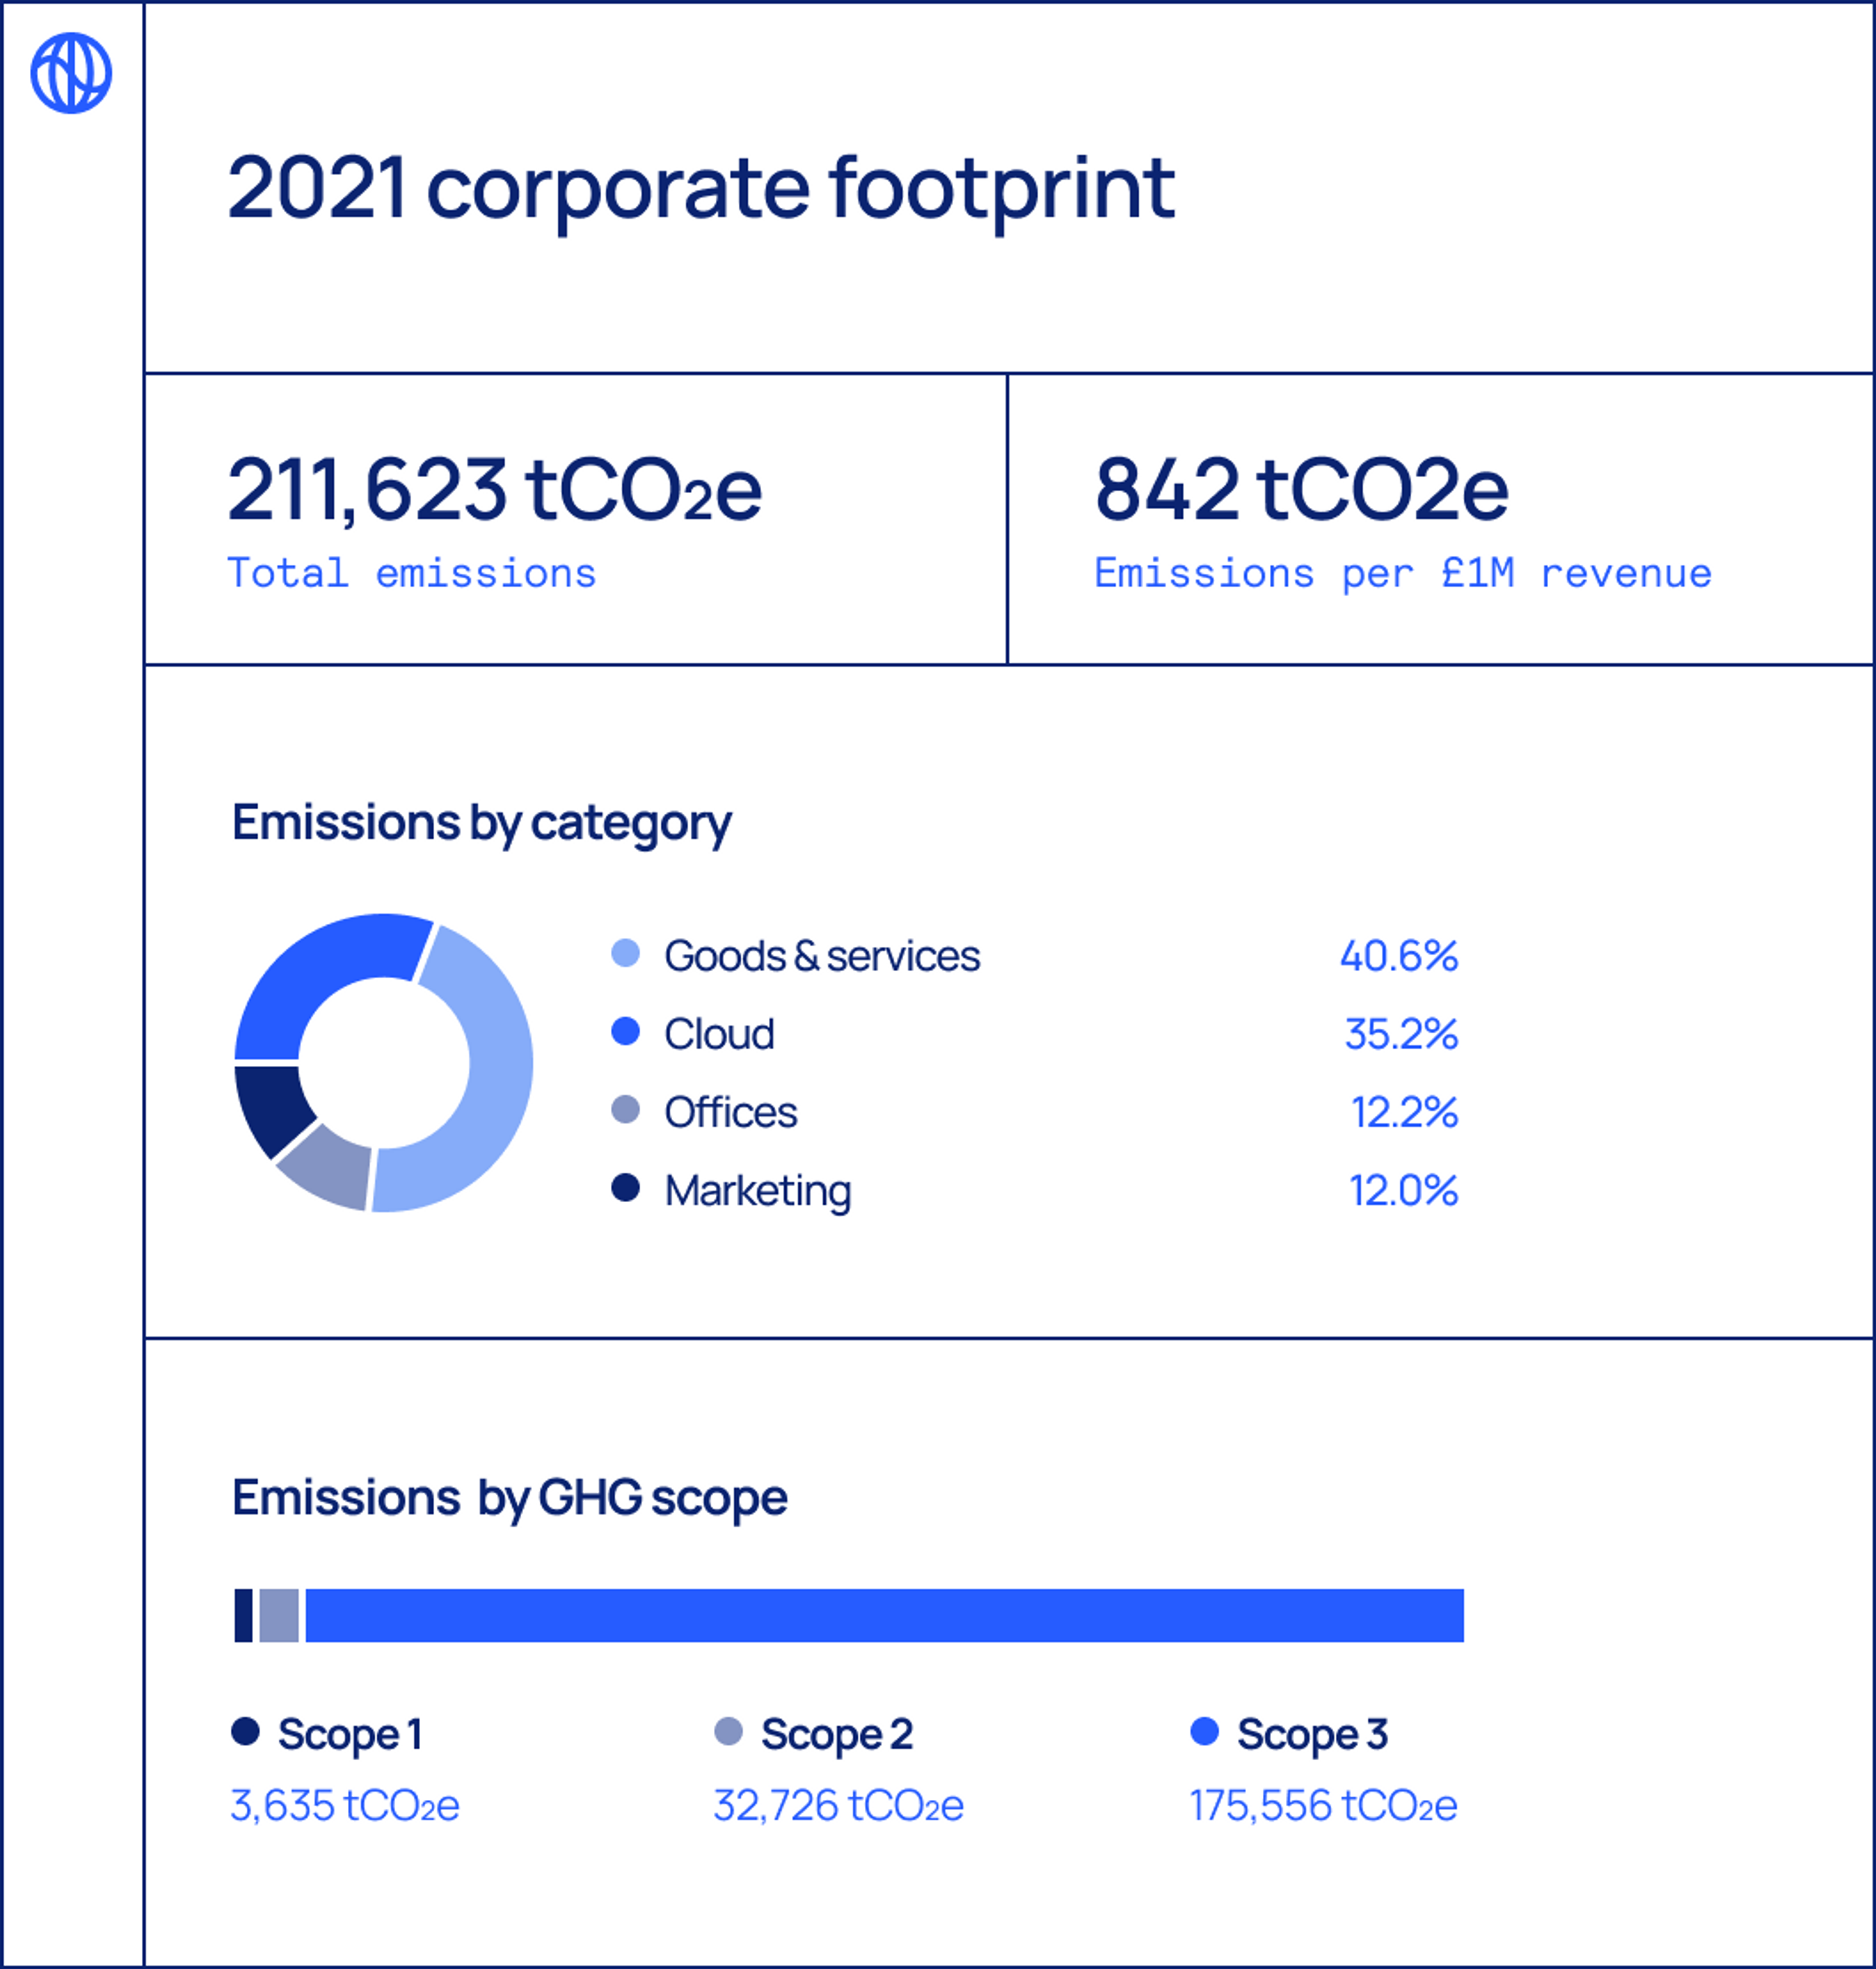Click the Goods & services legend dot
Screen dimensions: 1876x1969
click(625, 952)
